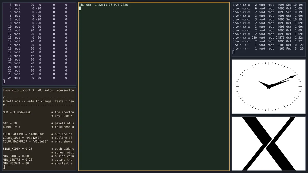Select the process row with PID 24
308x173 pixels.
click(x=38, y=78)
